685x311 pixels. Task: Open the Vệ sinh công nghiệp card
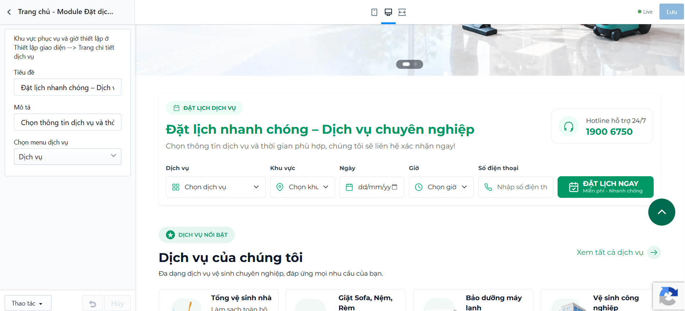coord(600,300)
